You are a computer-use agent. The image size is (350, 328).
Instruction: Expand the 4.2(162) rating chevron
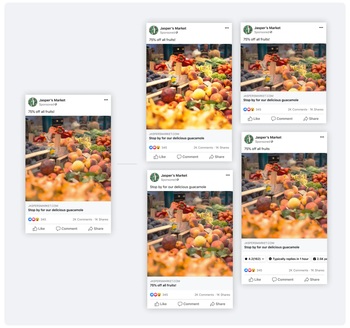tap(263, 259)
